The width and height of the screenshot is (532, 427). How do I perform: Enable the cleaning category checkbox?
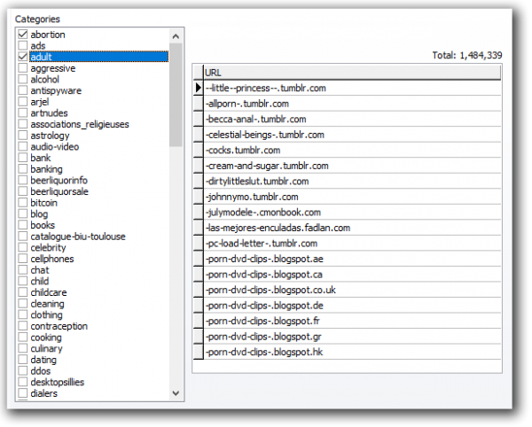click(23, 303)
